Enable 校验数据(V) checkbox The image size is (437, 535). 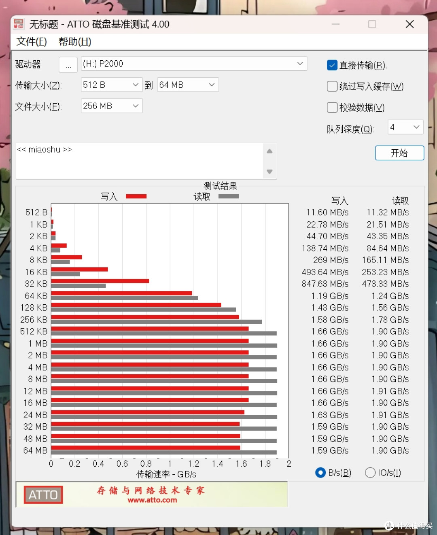click(332, 107)
